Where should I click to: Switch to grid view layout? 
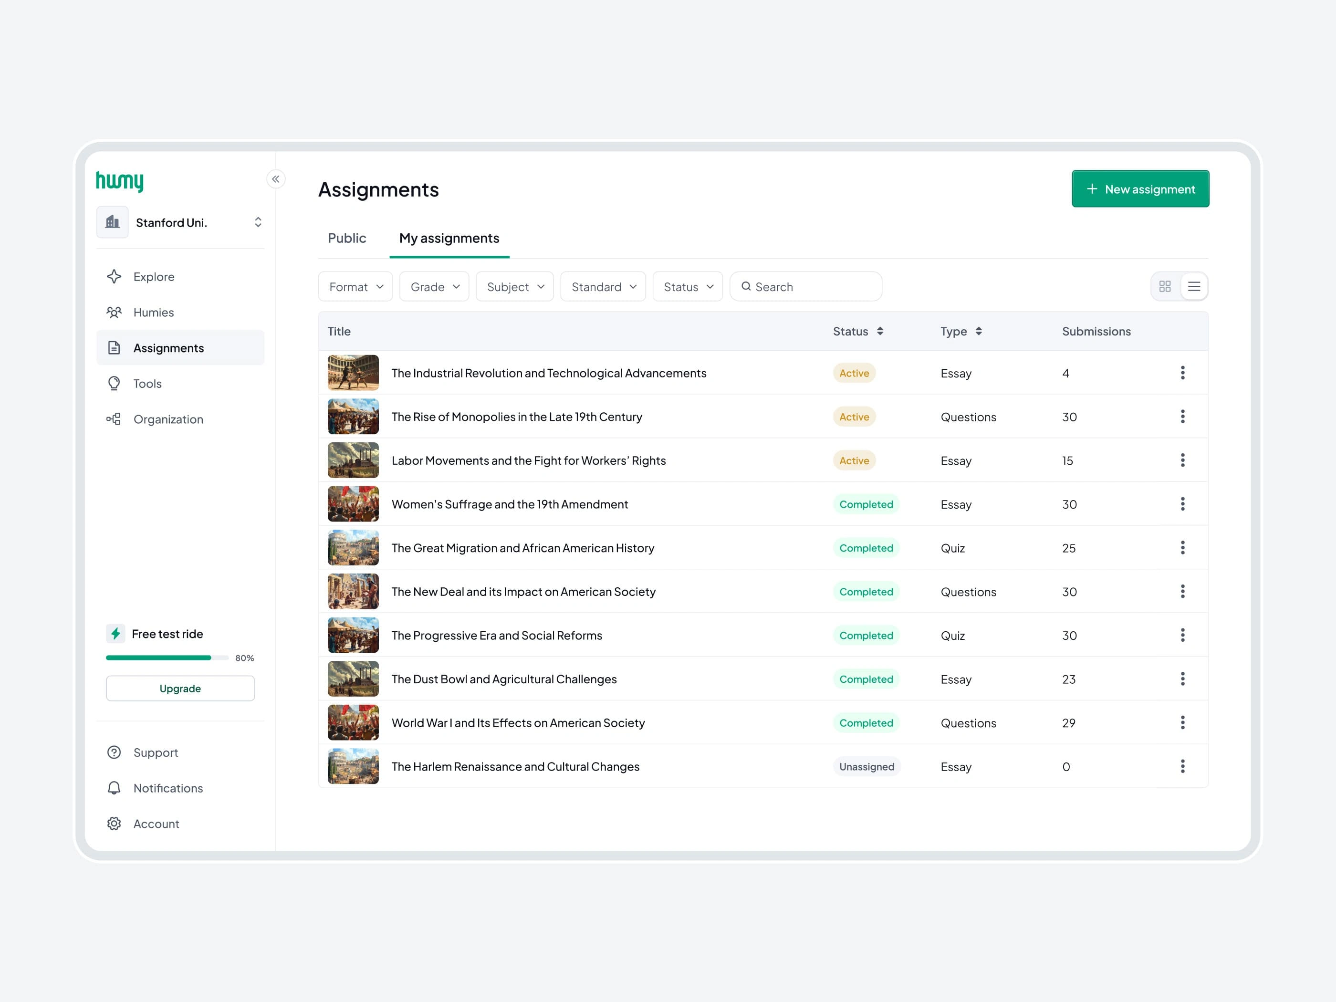click(x=1165, y=286)
